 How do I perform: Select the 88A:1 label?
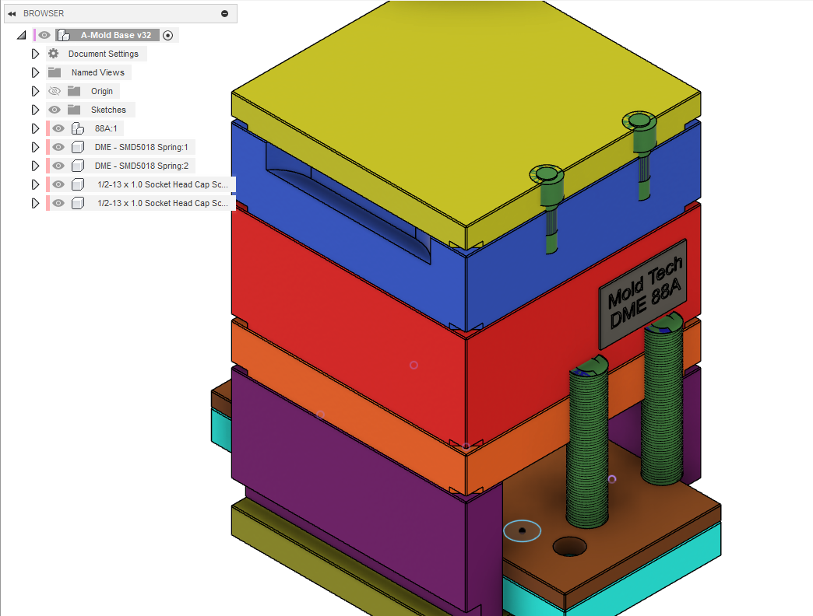[106, 128]
